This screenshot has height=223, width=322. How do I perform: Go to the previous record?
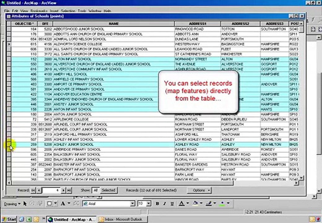(39, 190)
